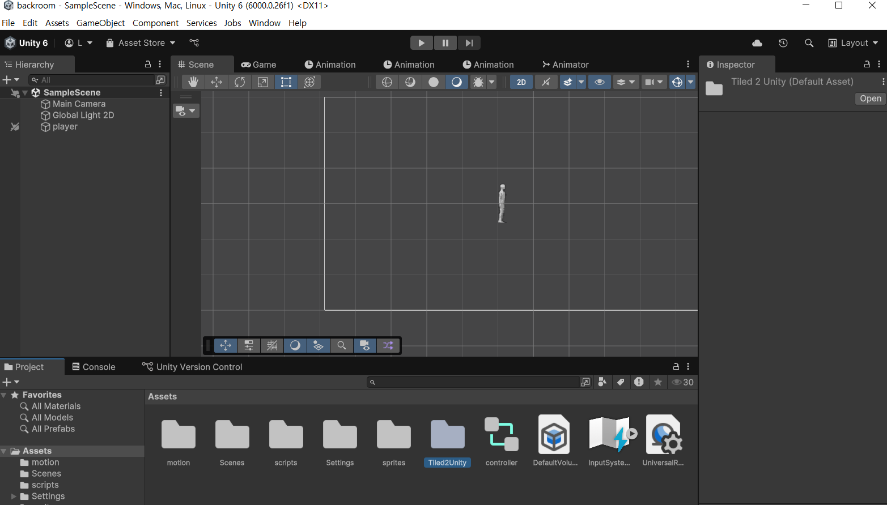Select the Hand view tool
Screen dimensions: 887x505
tap(193, 82)
